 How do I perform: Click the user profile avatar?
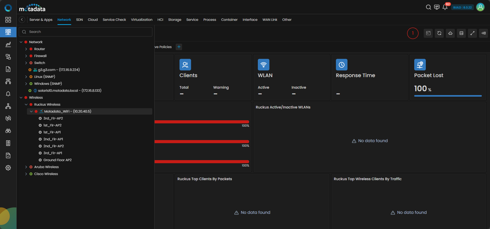[x=480, y=7]
